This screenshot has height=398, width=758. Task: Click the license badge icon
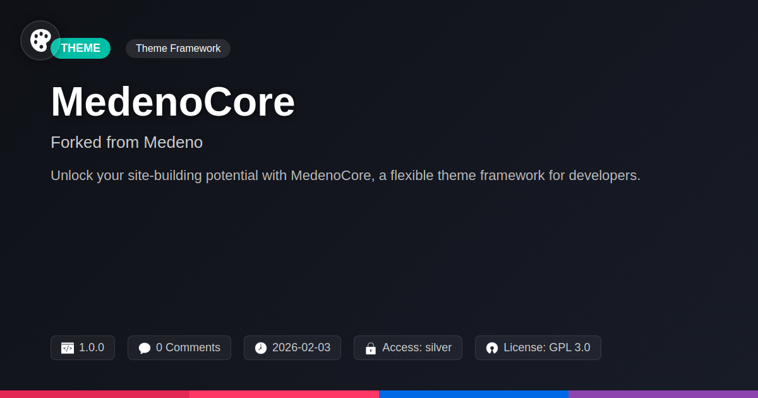pos(492,348)
